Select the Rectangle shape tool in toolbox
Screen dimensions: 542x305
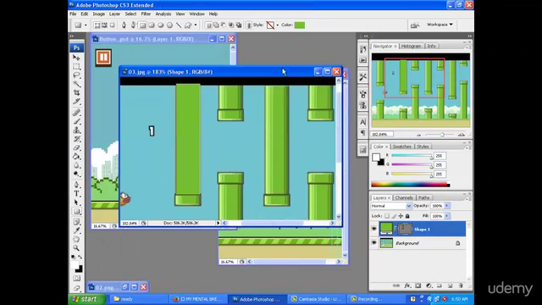(x=76, y=211)
